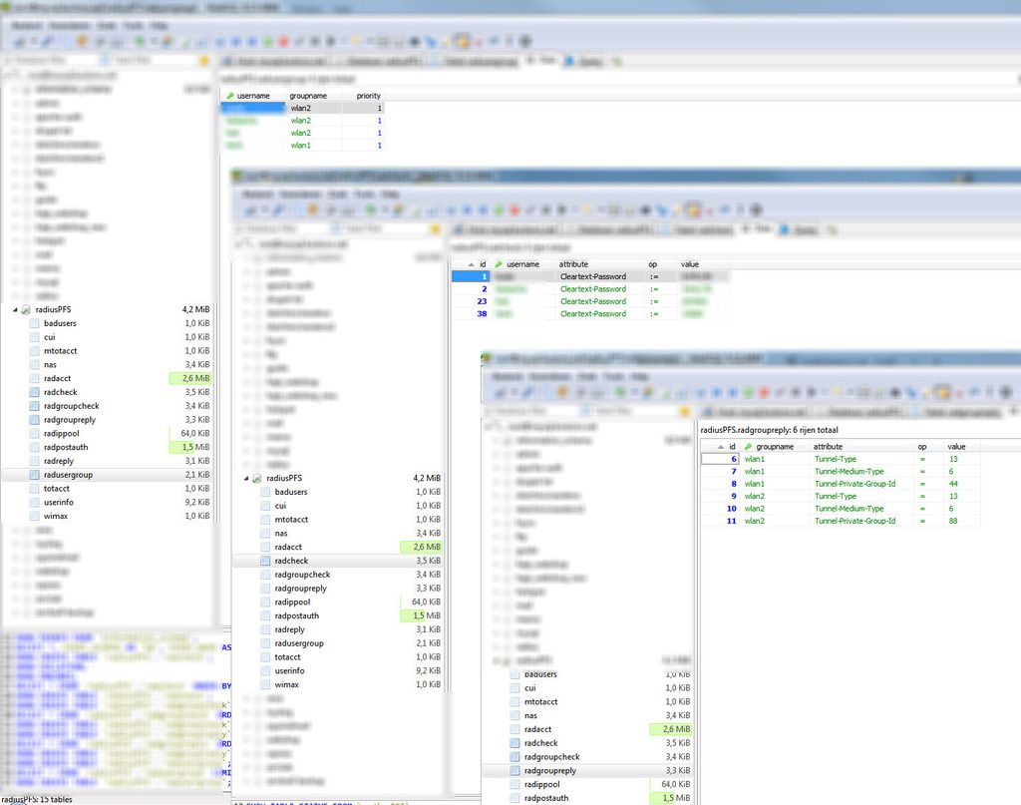Collapse the radiusPFS database in the backmost window

coord(15,309)
